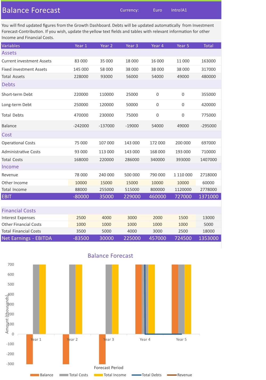
Task: Click Current investment Assets Year 1 value 83 000
Action: point(81,61)
